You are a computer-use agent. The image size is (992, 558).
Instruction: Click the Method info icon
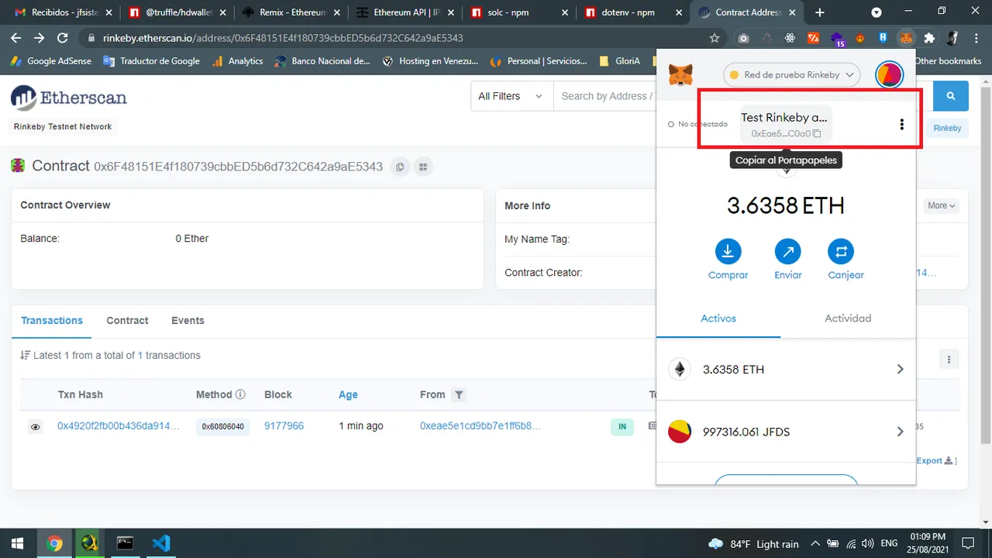tap(240, 394)
